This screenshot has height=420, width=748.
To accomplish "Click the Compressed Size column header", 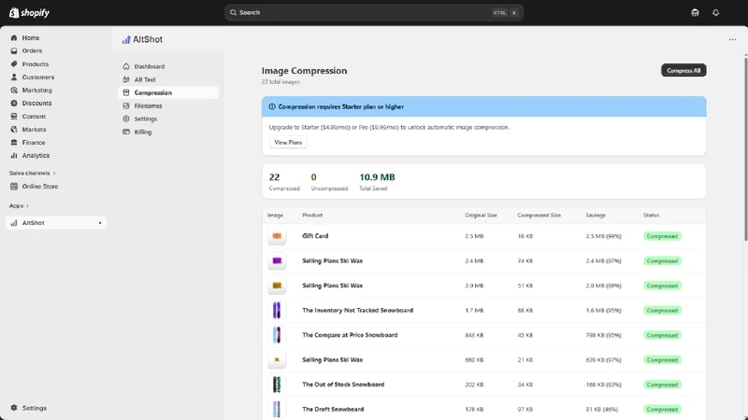I will coord(539,216).
